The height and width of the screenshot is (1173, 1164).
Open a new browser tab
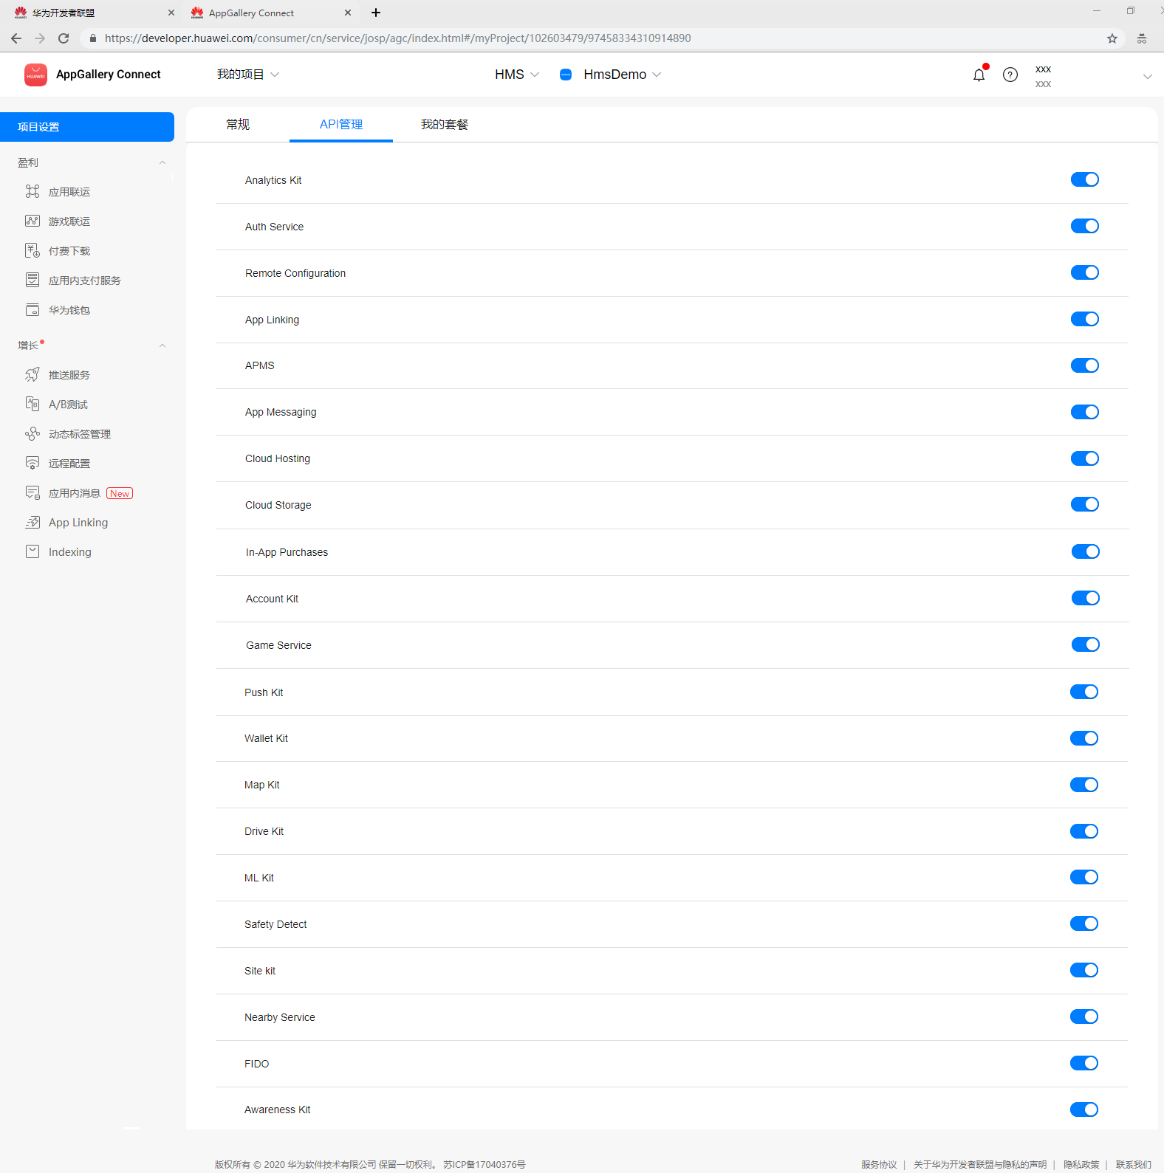coord(376,13)
